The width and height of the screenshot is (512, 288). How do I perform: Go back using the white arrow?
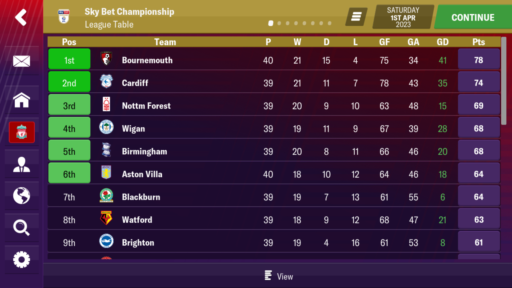[21, 17]
